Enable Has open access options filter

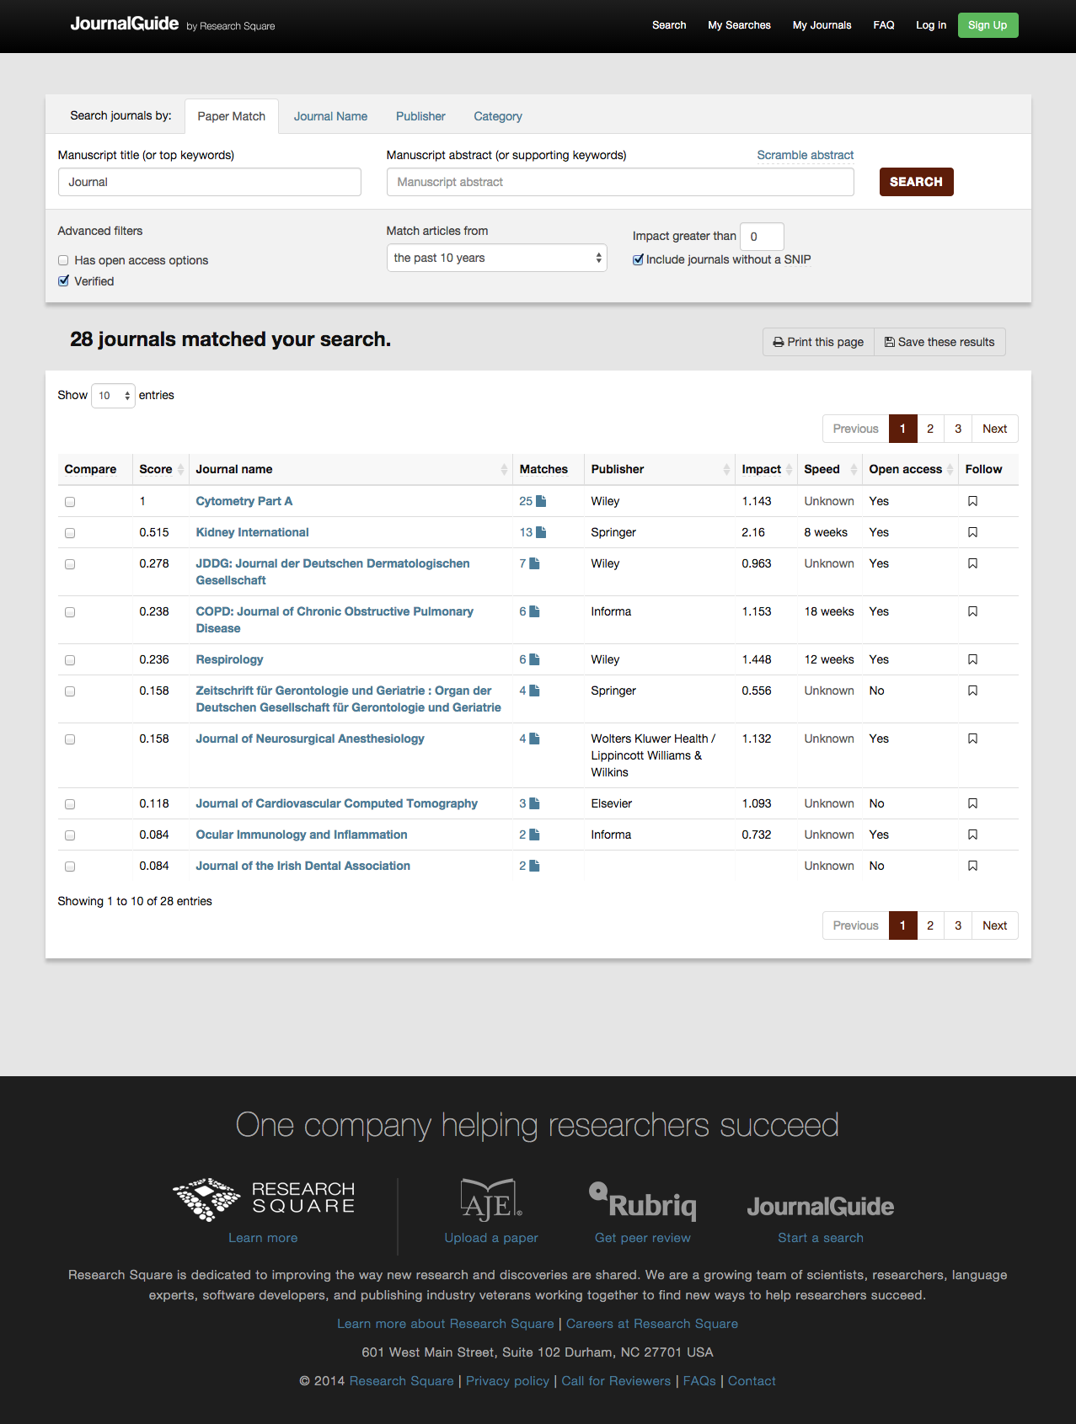[x=63, y=260]
